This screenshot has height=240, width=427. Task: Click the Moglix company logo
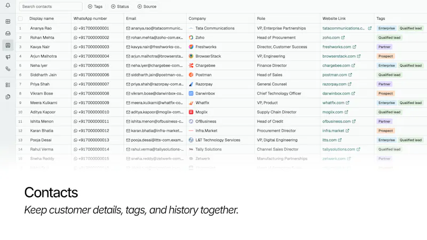click(x=191, y=112)
